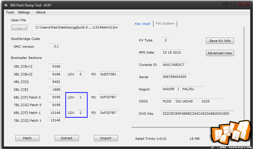Open the About menu
This screenshot has height=149, width=253.
point(41,12)
